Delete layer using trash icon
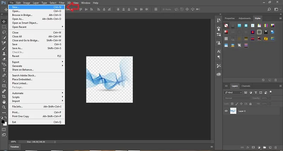The height and width of the screenshot is (151, 283). 276,147
